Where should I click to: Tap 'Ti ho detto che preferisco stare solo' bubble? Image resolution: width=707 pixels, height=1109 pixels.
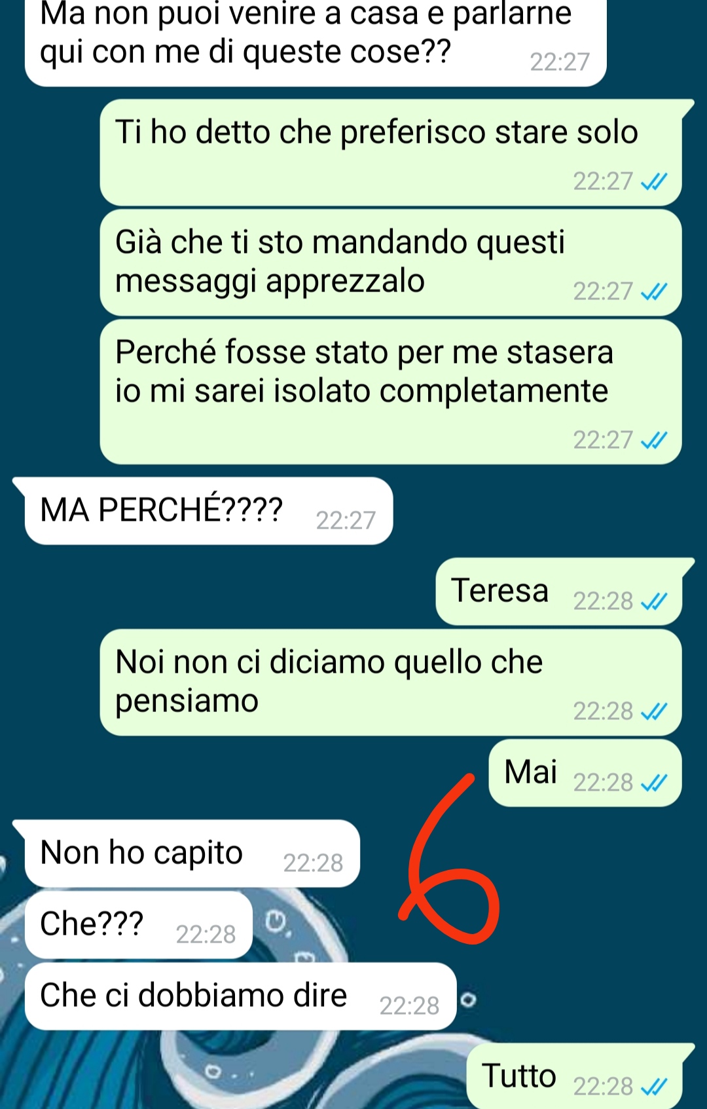point(391,153)
